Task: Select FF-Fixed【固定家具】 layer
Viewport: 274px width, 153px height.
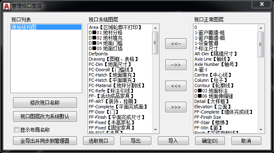Action: 112,128
